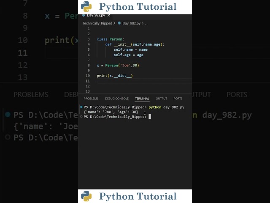The image size is (270, 203).
Task: Close the Day_982.py editor tab
Action: coord(109,16)
